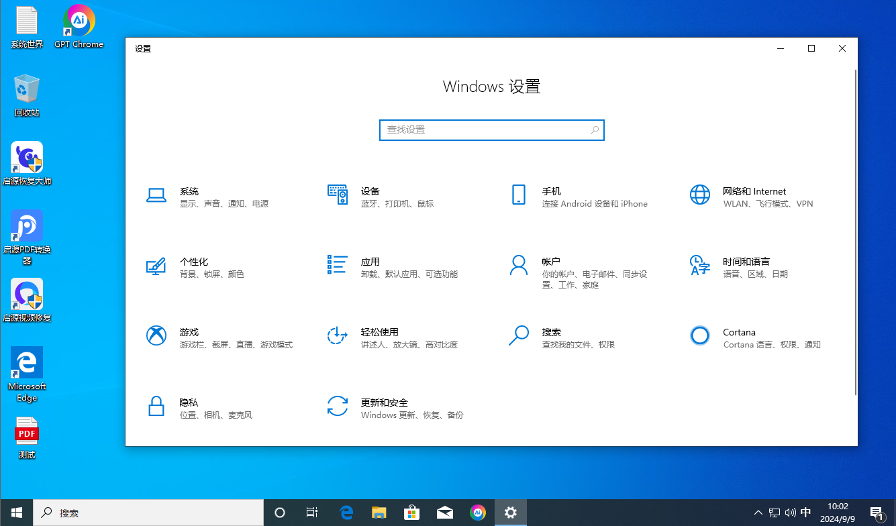This screenshot has height=526, width=896.
Task: Open the Cortana circle icon in settings
Action: [x=700, y=335]
